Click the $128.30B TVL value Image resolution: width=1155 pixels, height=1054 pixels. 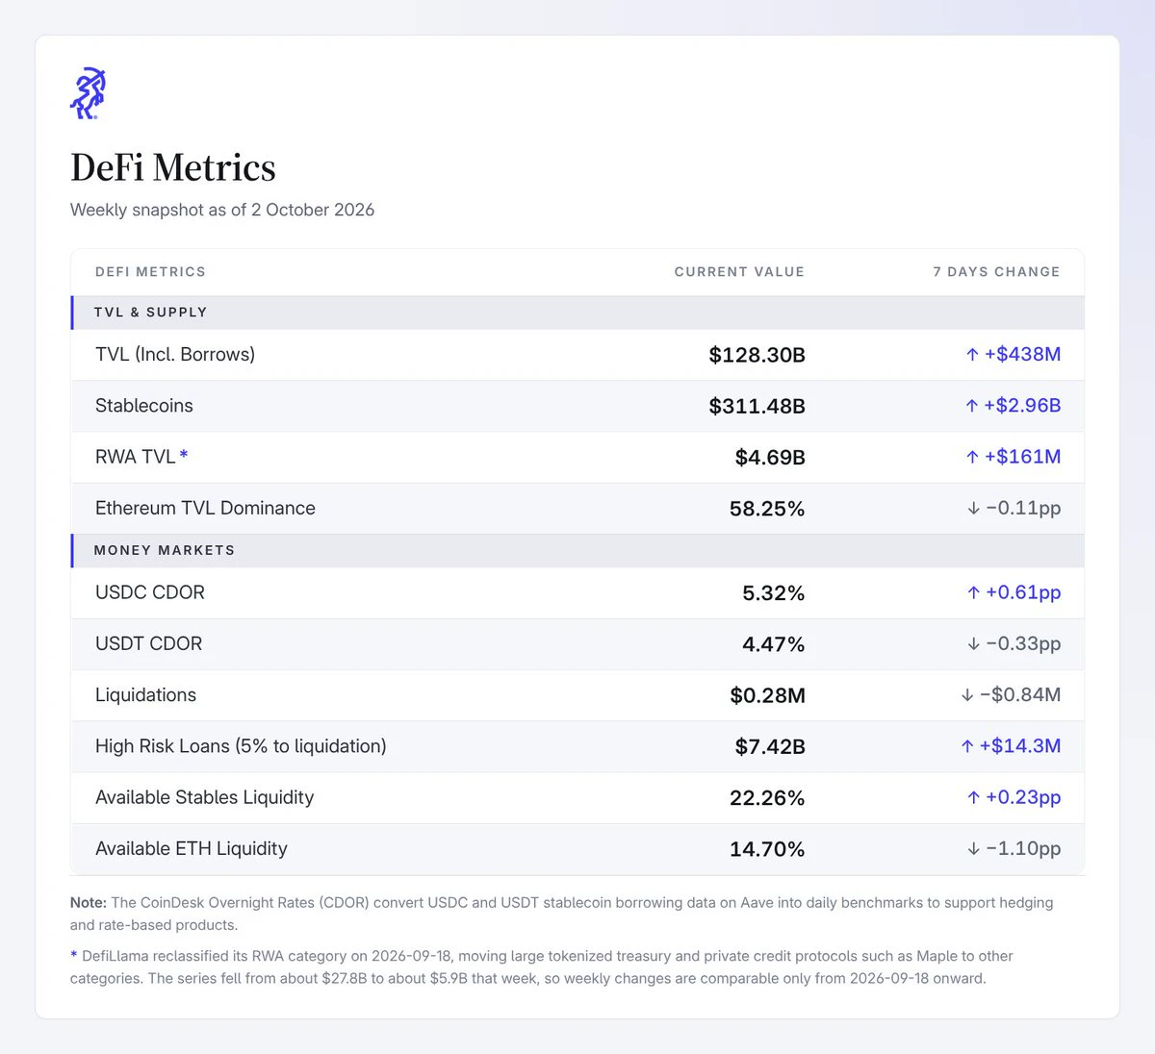(757, 355)
